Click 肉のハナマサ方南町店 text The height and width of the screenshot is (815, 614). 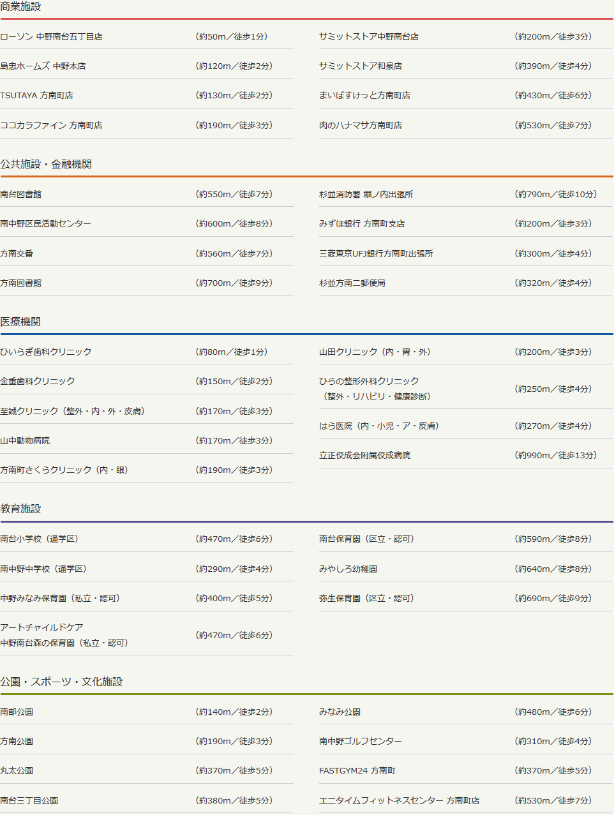361,125
